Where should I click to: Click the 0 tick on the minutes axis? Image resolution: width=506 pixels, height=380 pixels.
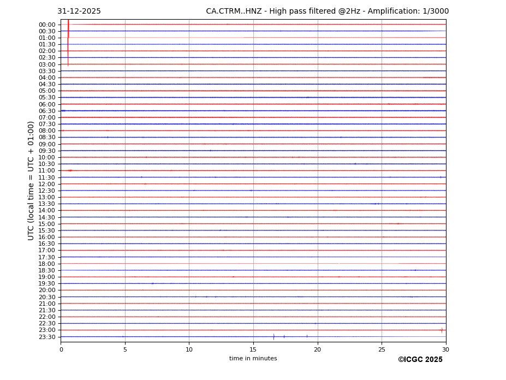coord(61,349)
